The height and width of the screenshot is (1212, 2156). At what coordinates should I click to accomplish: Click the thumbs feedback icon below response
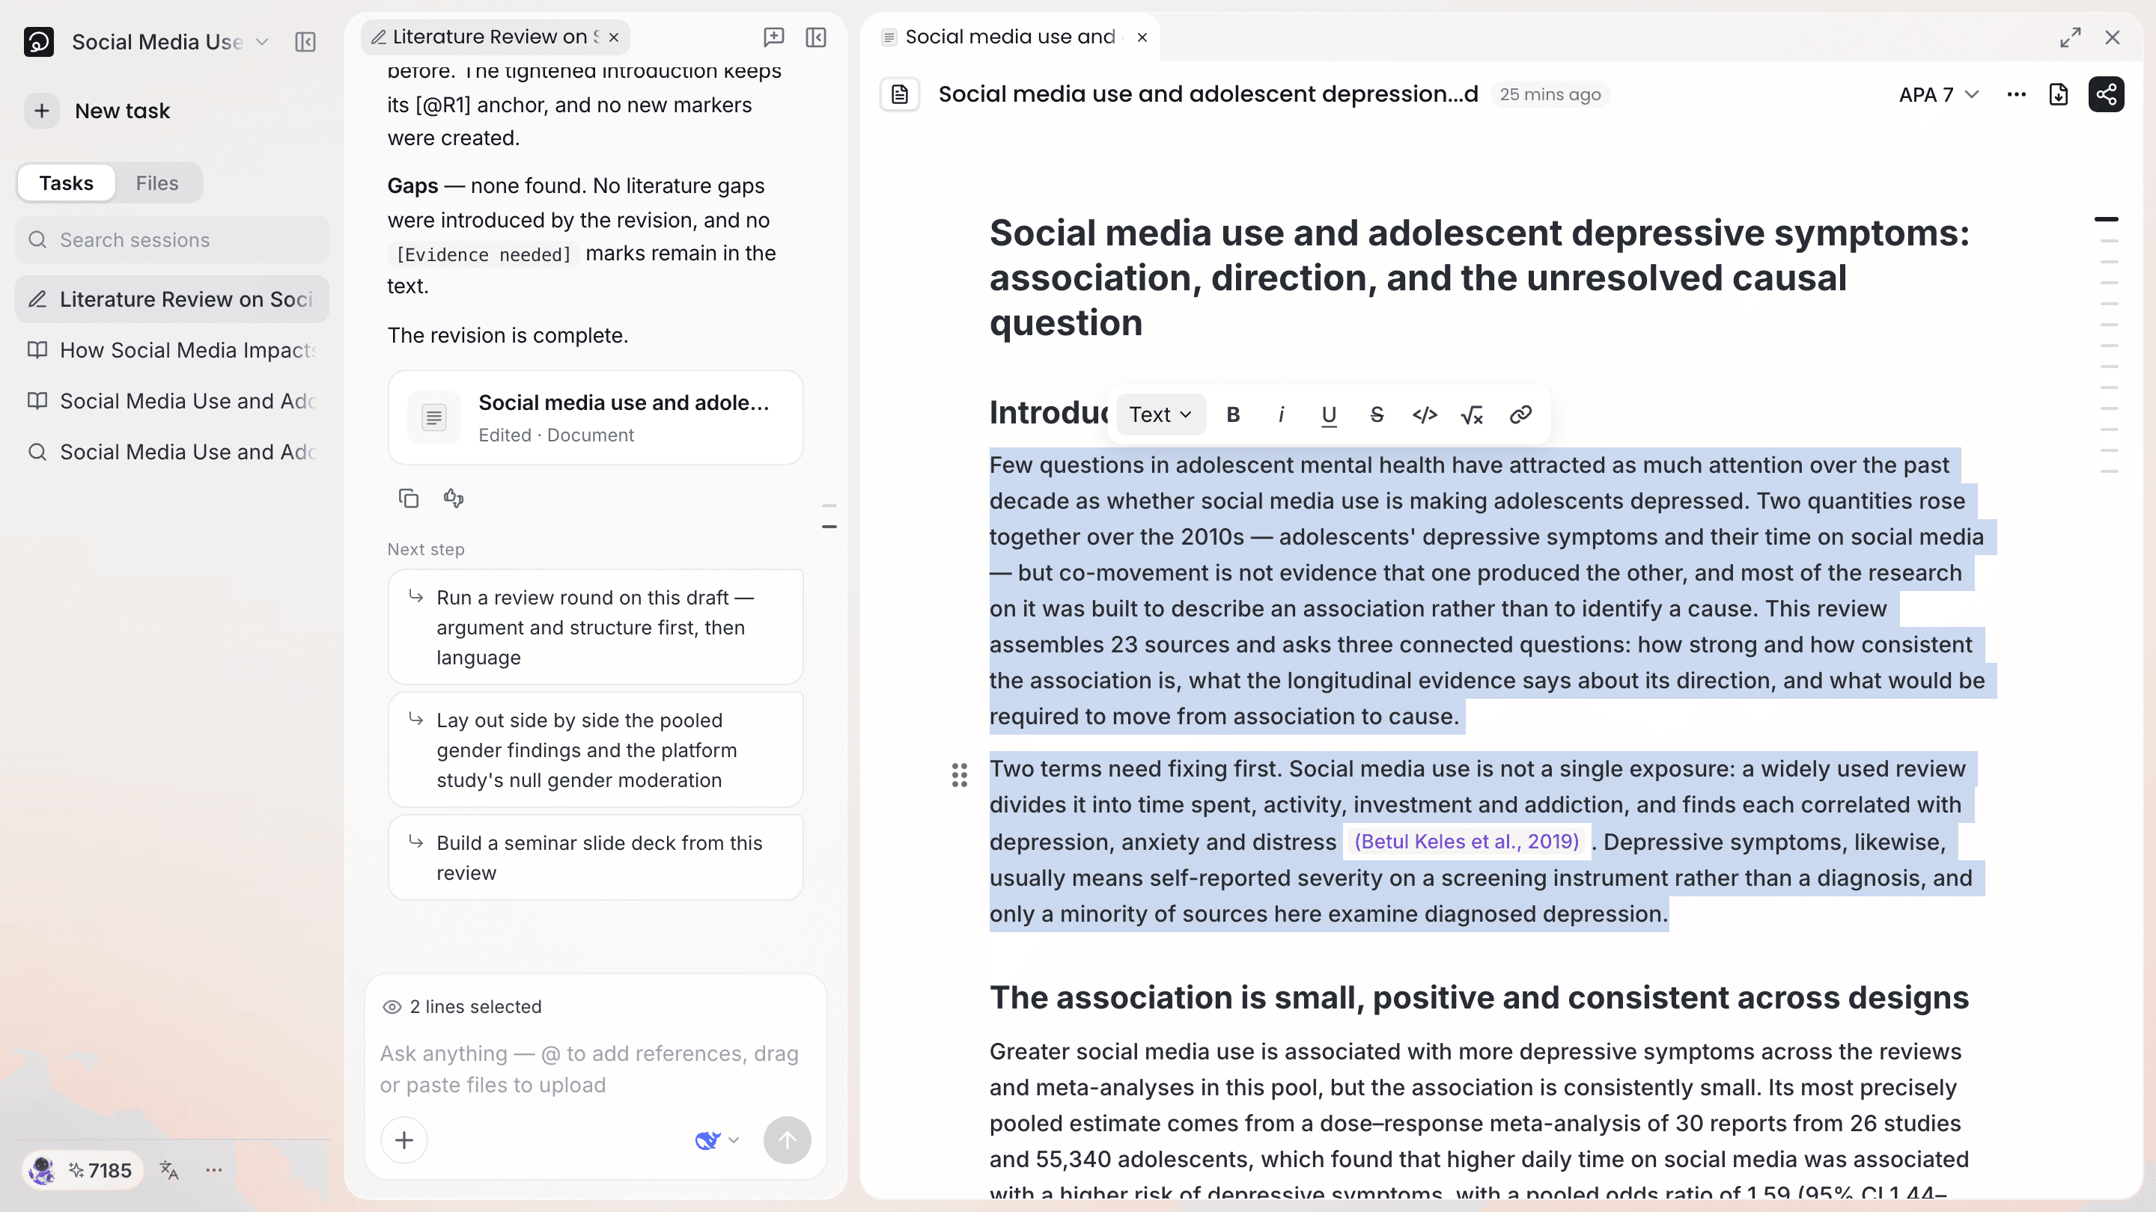click(x=454, y=498)
